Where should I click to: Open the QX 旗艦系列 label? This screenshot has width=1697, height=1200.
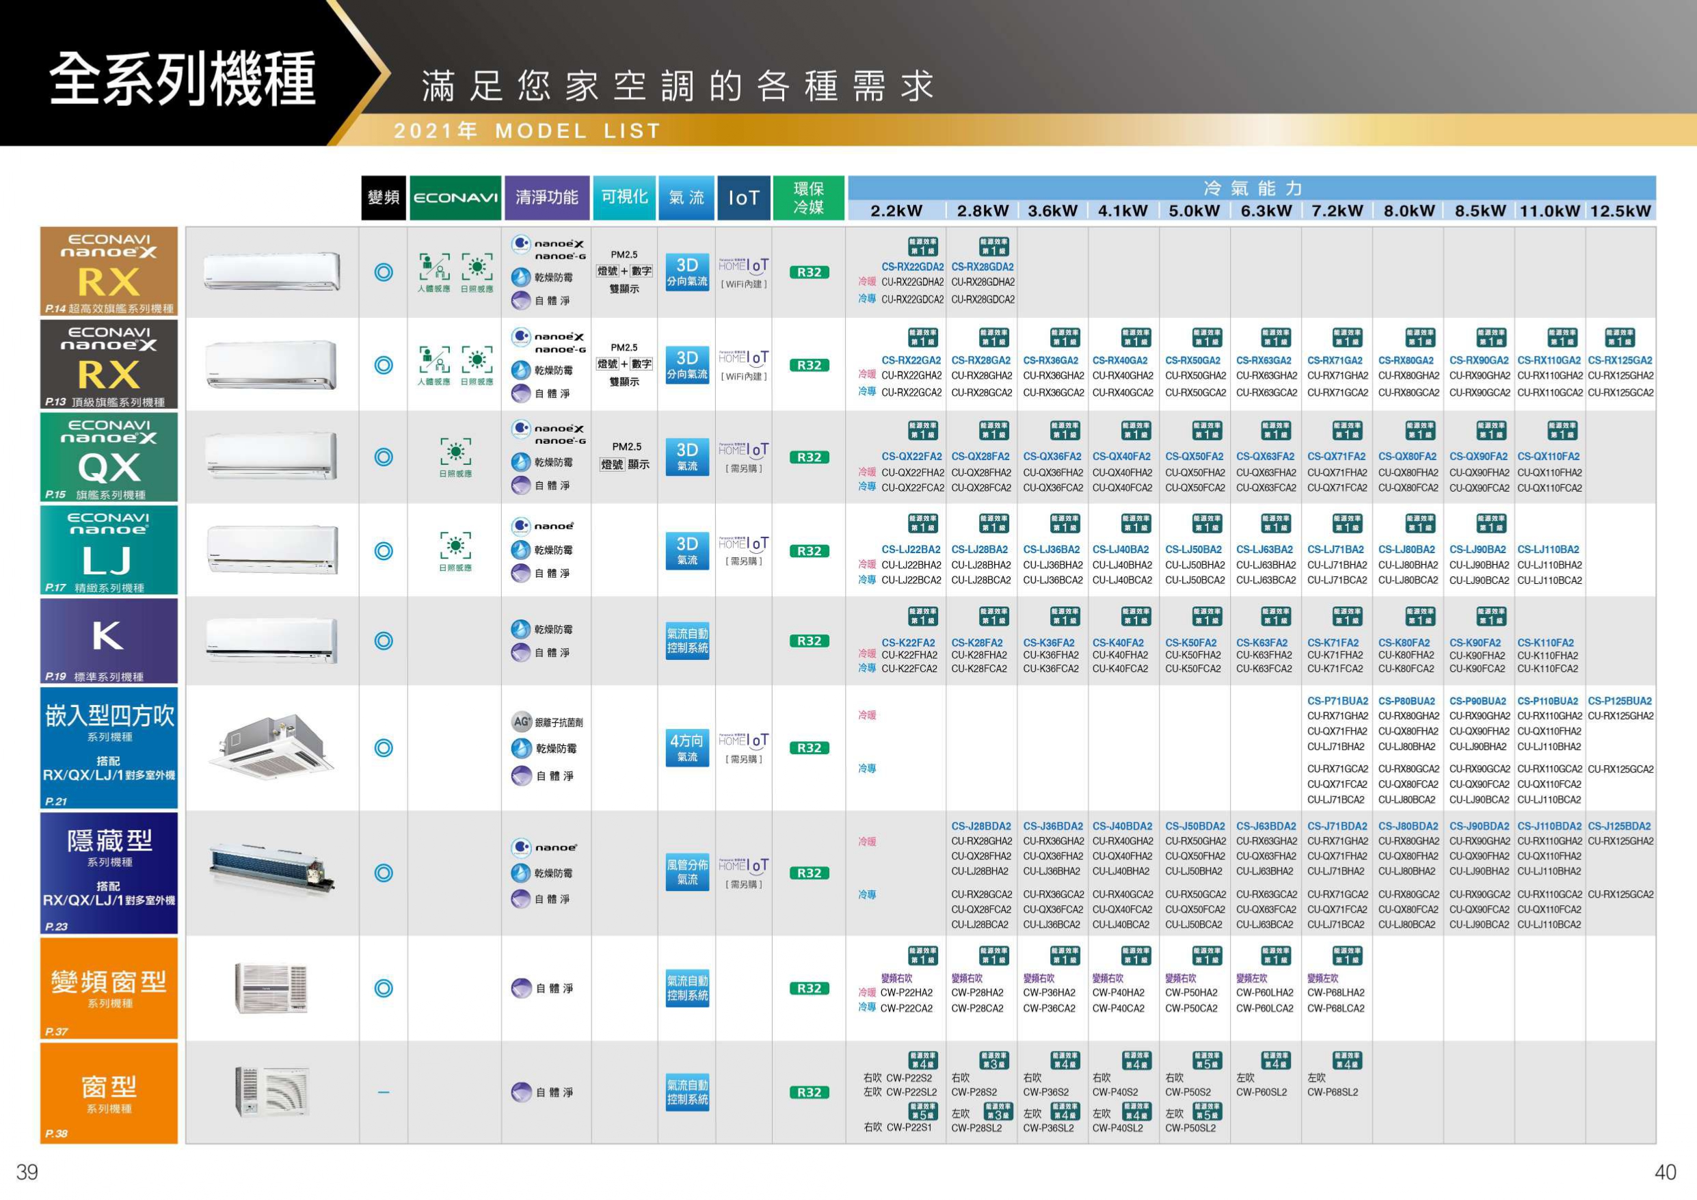click(x=109, y=457)
